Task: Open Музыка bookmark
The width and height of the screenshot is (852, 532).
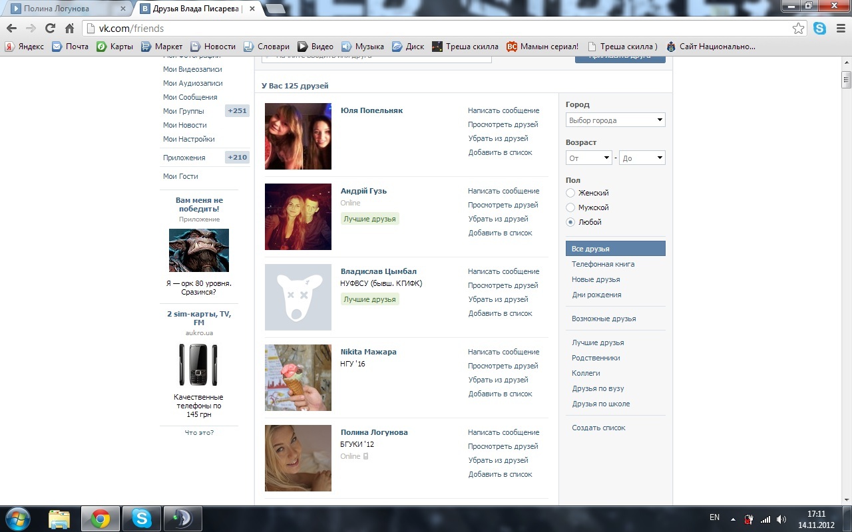Action: 363,47
